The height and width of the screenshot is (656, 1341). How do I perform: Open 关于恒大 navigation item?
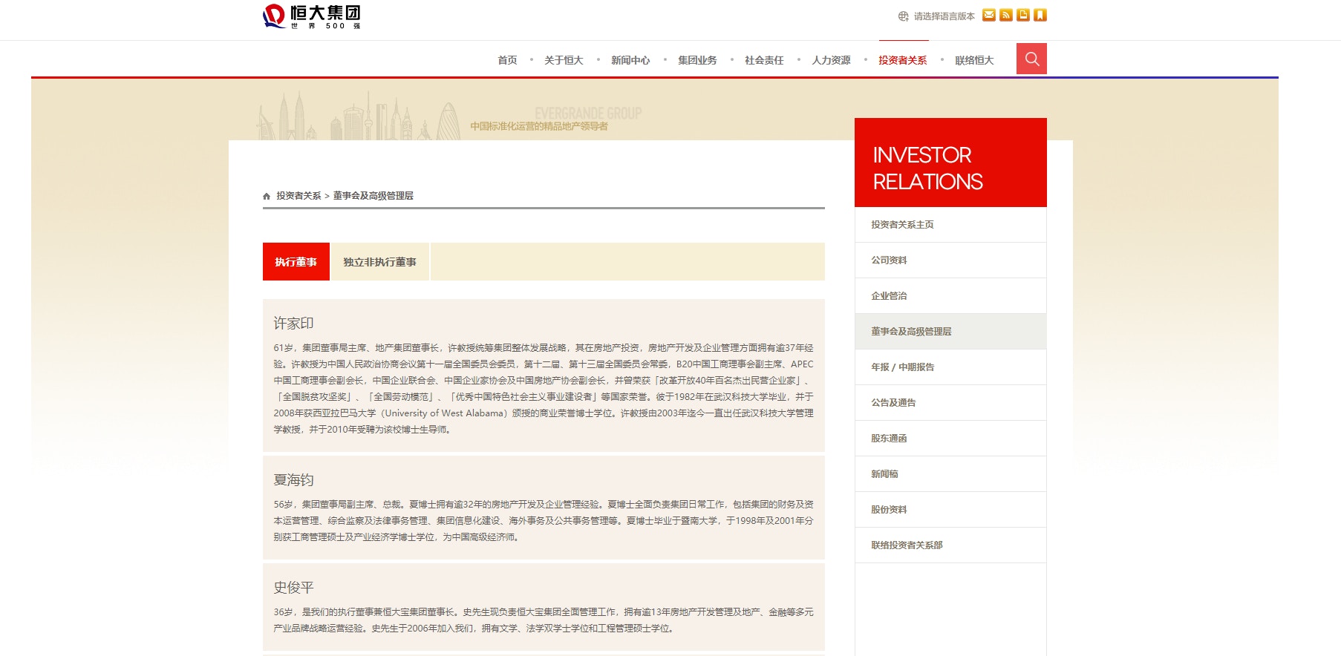coord(564,60)
